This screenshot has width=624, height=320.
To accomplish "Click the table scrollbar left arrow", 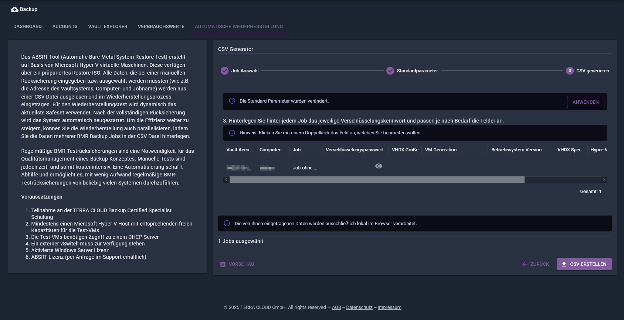I will click(226, 180).
